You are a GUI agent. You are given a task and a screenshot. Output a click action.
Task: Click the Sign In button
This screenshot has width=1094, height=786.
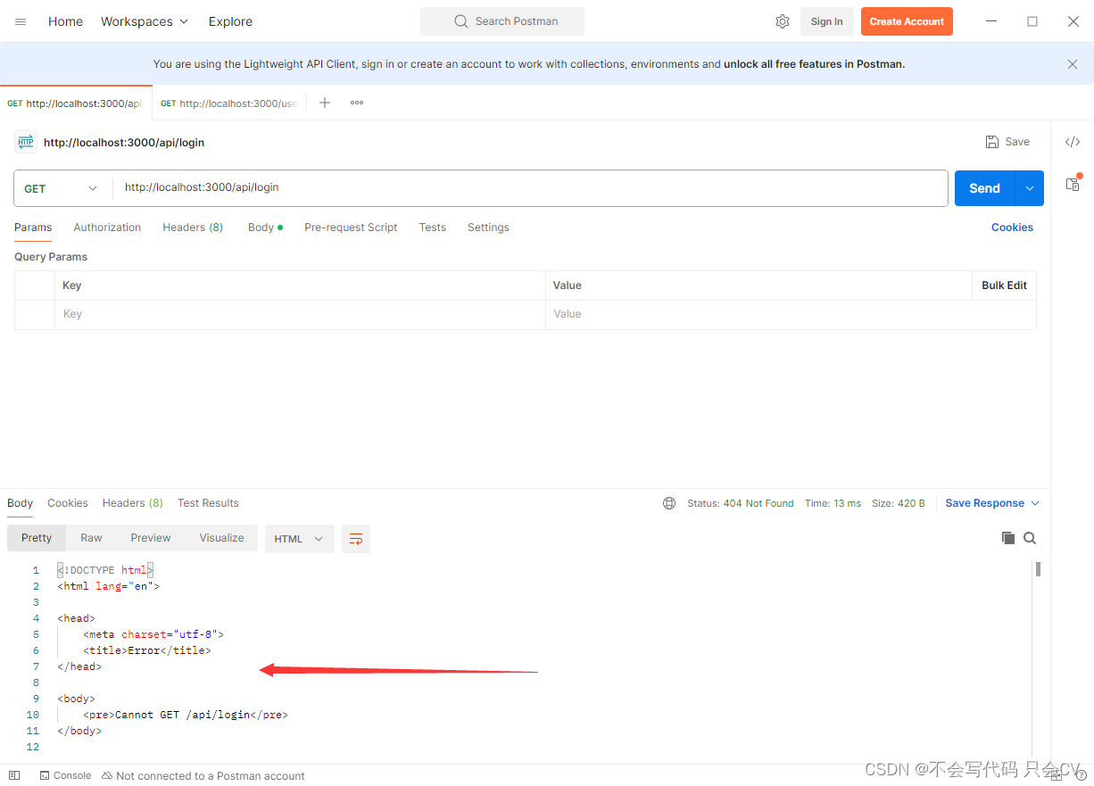tap(827, 21)
